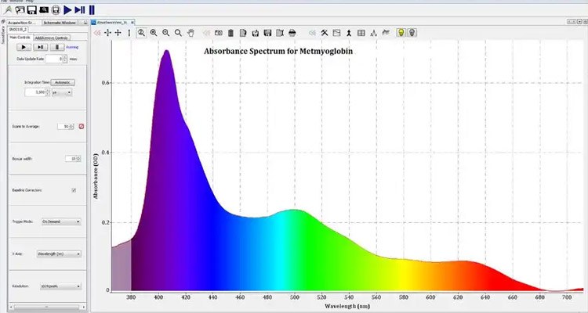The width and height of the screenshot is (588, 313).
Task: Open the Resolution dropdown
Action: point(61,286)
